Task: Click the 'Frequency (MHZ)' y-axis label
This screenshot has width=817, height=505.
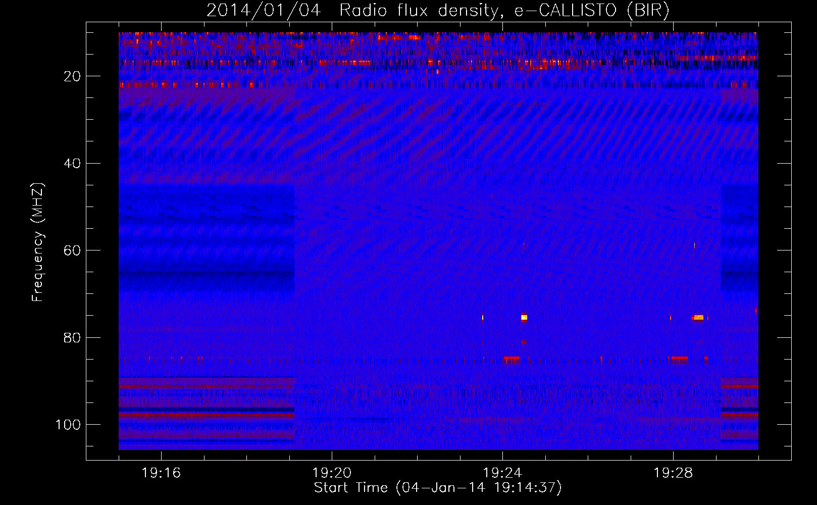Action: pos(38,242)
